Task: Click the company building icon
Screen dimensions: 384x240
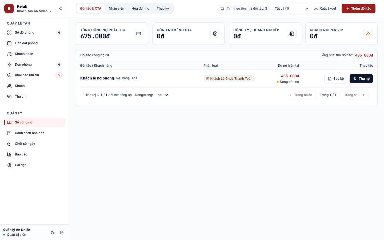Action: (x=292, y=34)
